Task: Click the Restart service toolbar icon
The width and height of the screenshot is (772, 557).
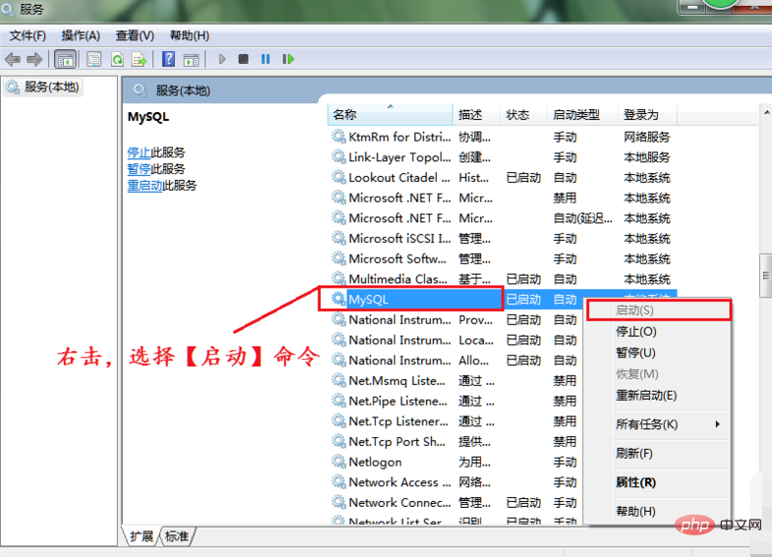Action: tap(288, 59)
